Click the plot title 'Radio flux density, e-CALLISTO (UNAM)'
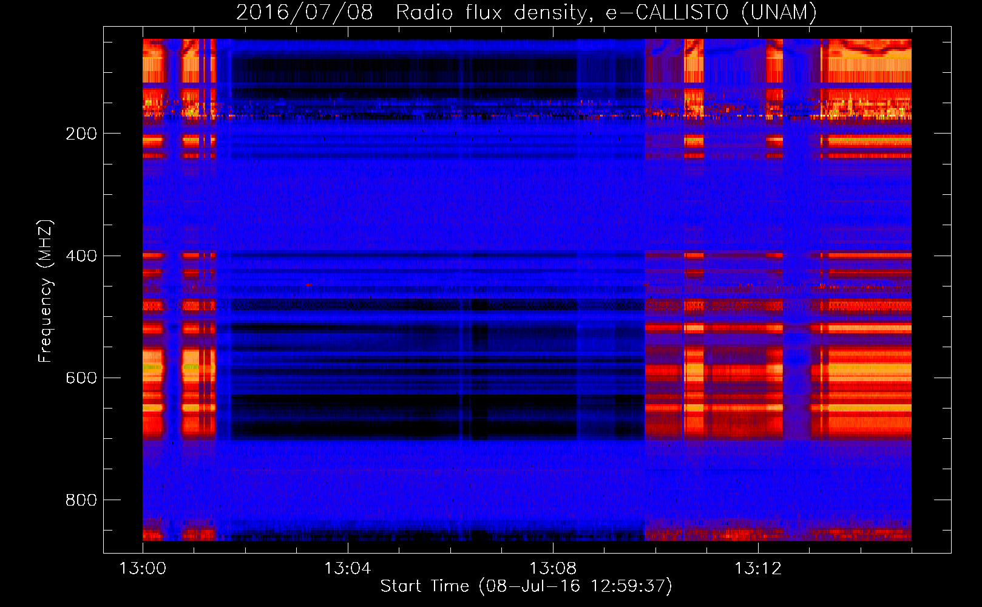This screenshot has width=982, height=607. coord(606,12)
